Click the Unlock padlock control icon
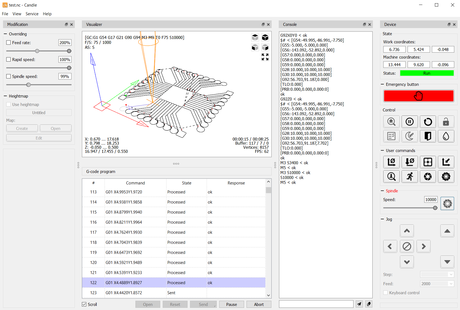 coord(446,122)
